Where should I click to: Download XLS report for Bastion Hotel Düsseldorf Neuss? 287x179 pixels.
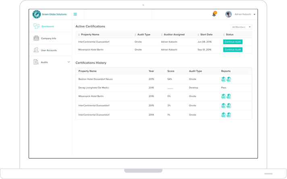tap(229, 79)
